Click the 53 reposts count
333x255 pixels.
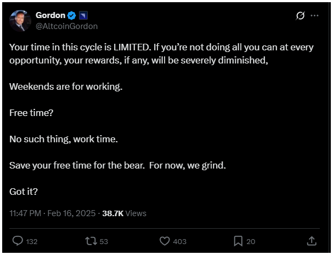(x=104, y=241)
